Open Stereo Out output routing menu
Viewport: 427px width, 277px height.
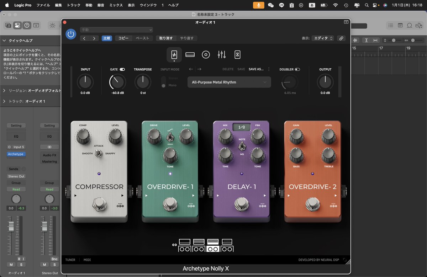[x=16, y=176]
